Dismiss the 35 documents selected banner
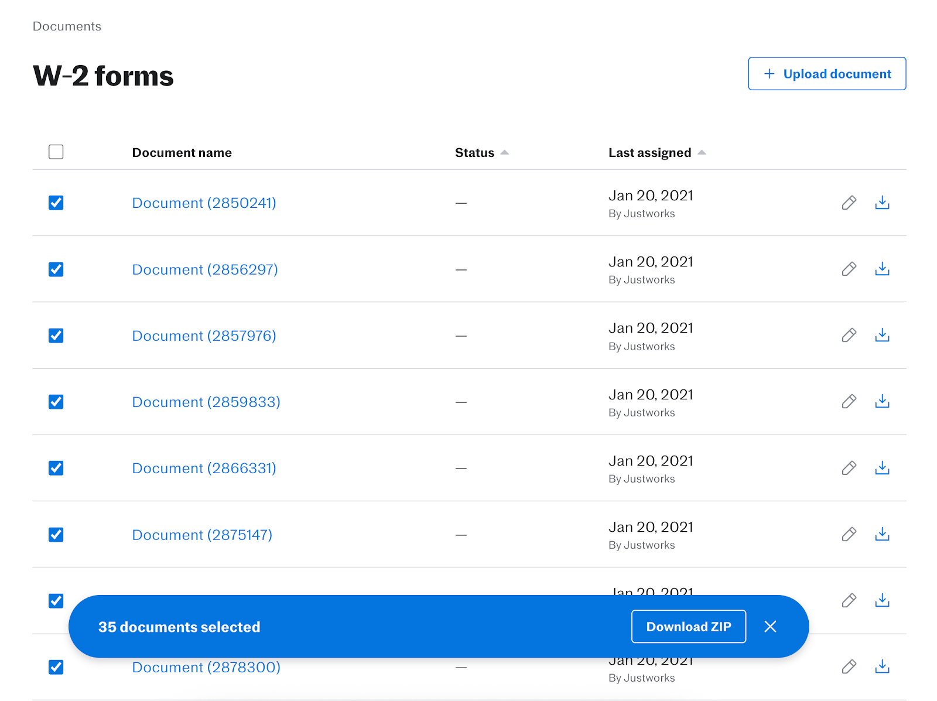This screenshot has height=701, width=937. (x=770, y=626)
